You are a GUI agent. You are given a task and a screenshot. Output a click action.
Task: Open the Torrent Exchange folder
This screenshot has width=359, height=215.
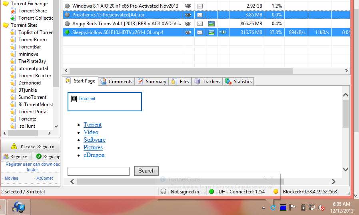pos(29,4)
